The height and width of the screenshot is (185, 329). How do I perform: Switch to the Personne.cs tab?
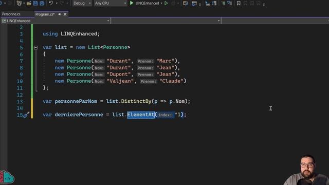click(x=11, y=14)
